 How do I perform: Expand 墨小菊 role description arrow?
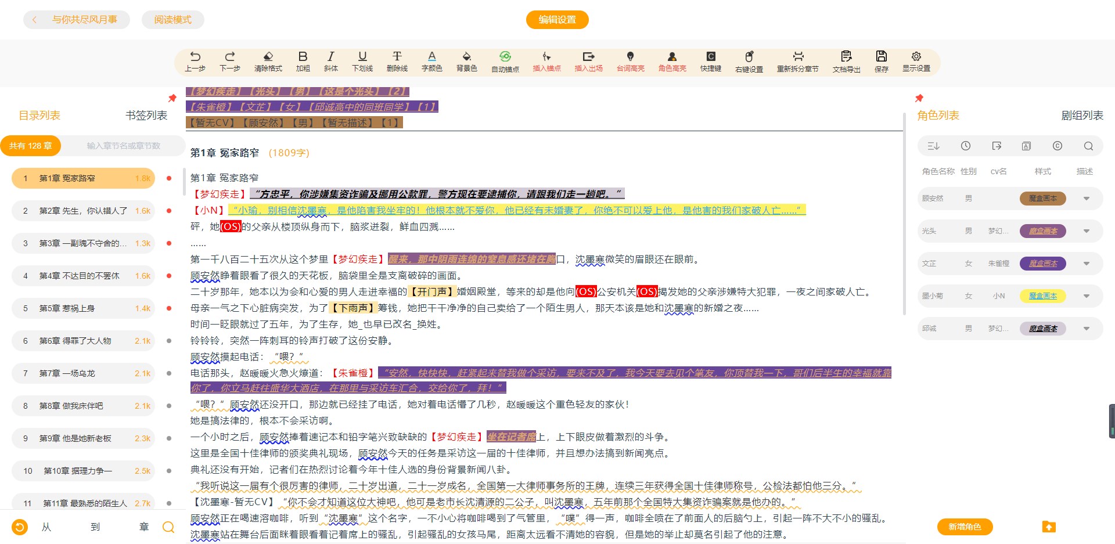(1086, 296)
